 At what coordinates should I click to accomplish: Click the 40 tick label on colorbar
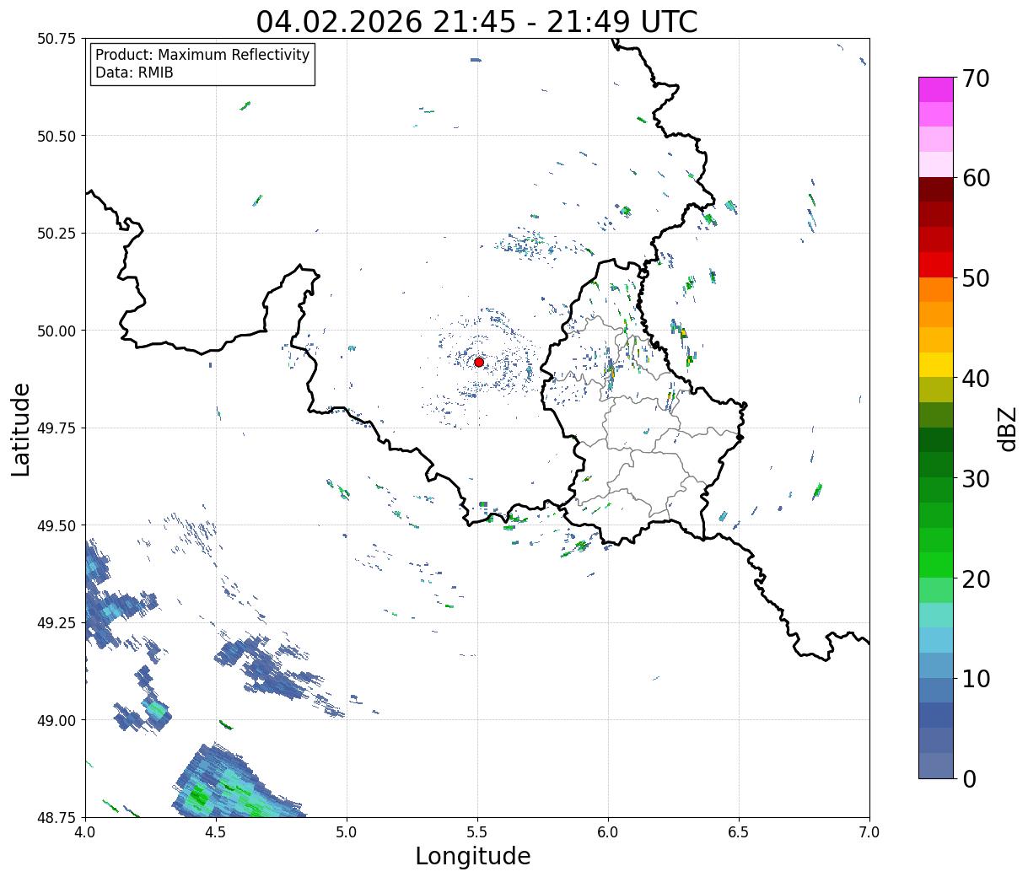975,379
